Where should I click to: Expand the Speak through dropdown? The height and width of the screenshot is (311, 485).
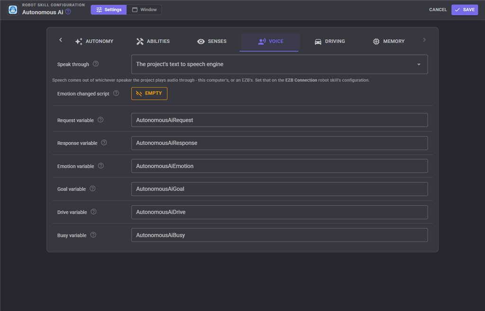(279, 64)
